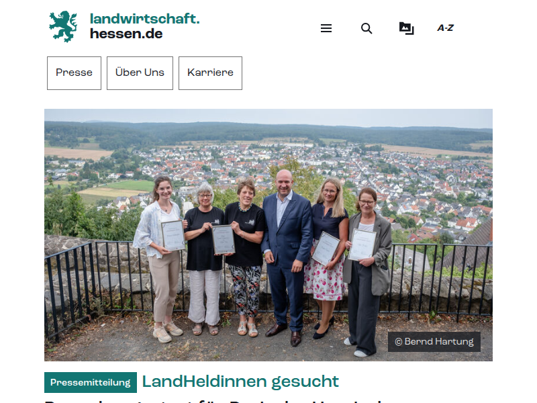The height and width of the screenshot is (403, 537).
Task: Select the Presse navigation item
Action: pos(74,73)
